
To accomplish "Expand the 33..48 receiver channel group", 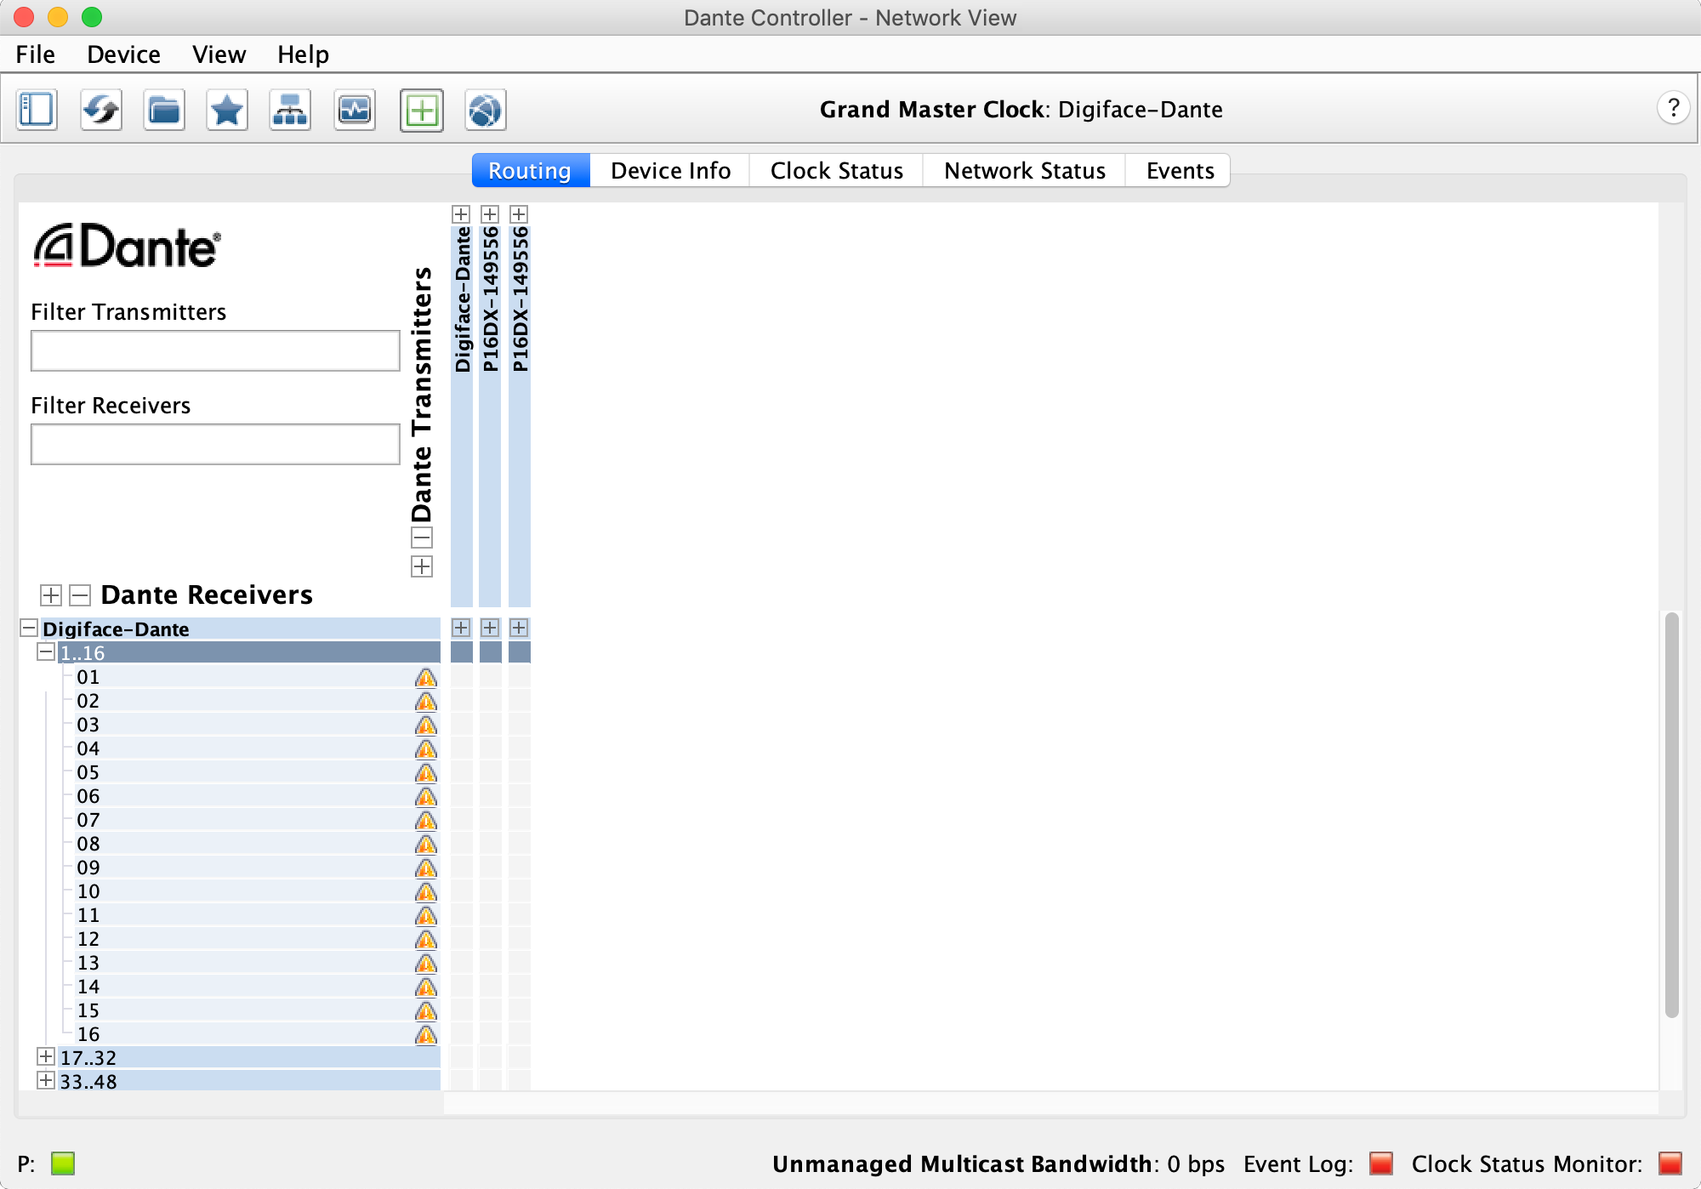I will [46, 1081].
